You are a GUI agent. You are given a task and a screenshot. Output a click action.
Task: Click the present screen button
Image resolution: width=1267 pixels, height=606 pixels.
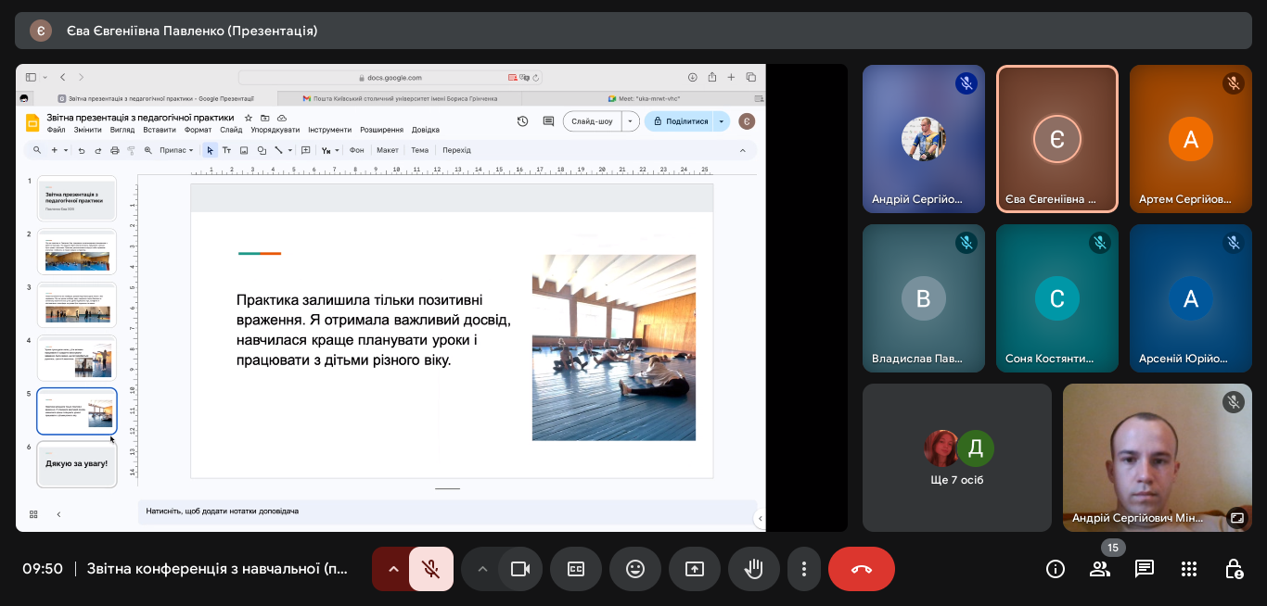(695, 569)
